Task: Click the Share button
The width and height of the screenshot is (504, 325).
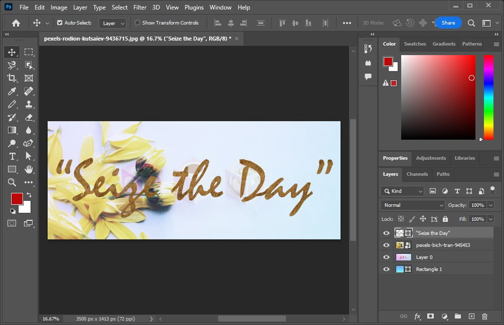Action: pyautogui.click(x=448, y=23)
